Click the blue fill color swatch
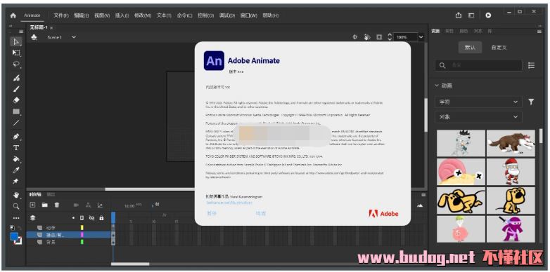 tap(14, 237)
